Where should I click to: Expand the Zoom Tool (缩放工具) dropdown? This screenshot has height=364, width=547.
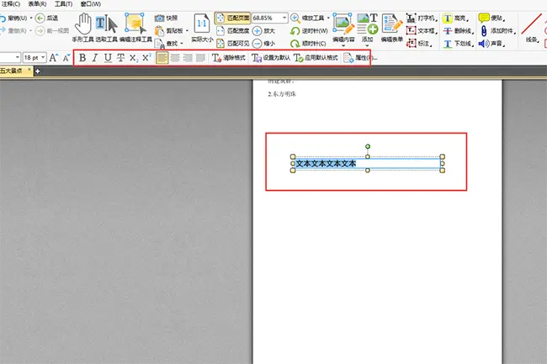(328, 18)
